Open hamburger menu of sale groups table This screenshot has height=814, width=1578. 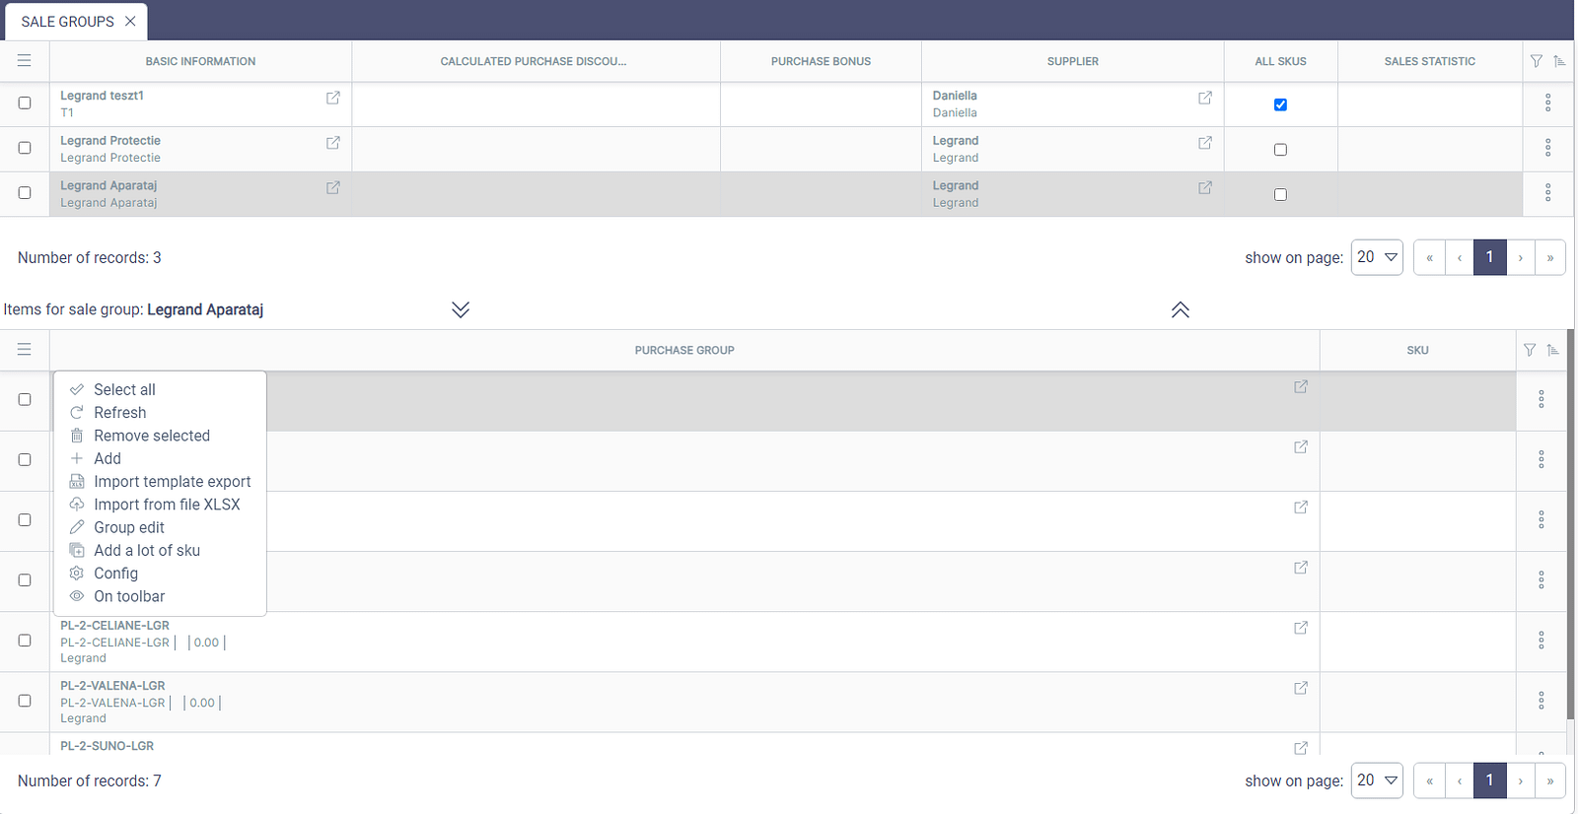click(x=25, y=61)
